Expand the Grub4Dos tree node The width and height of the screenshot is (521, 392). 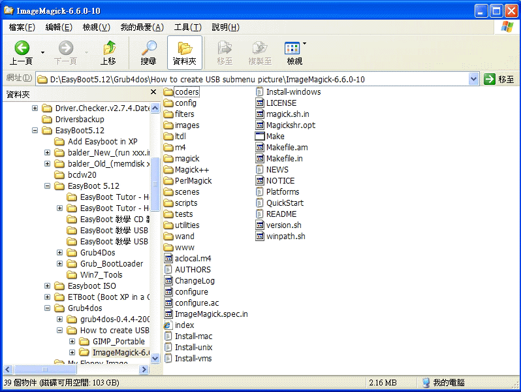click(x=59, y=253)
